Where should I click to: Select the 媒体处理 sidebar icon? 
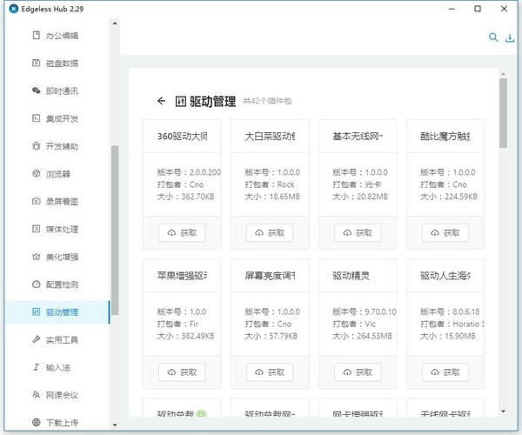(37, 229)
